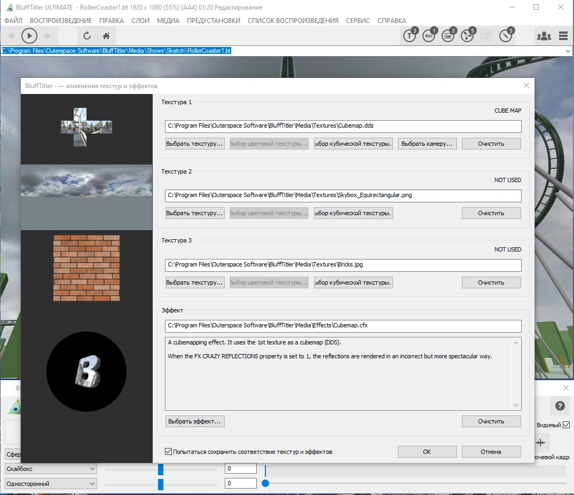574x495 pixels.
Task: Close the texture and effects dialog
Action: [526, 85]
